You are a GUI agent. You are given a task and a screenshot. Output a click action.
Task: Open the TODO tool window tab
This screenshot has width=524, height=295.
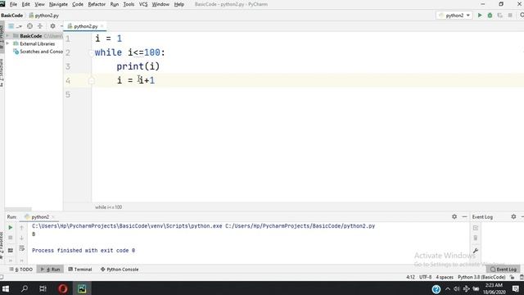[x=21, y=270]
